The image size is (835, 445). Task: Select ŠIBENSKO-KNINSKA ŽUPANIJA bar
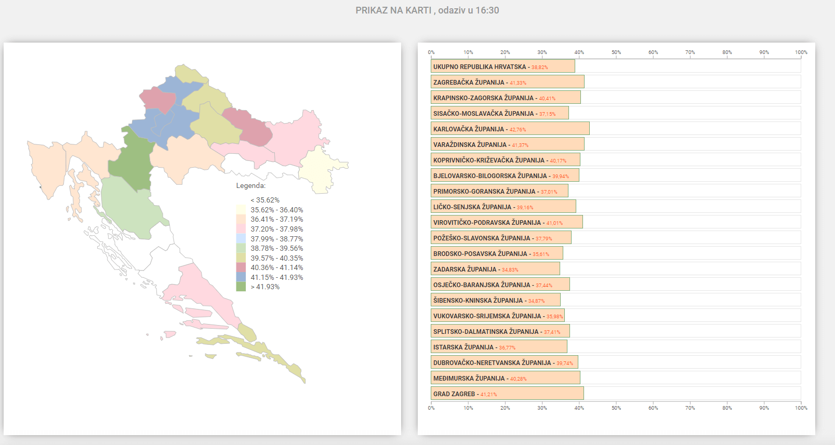tap(495, 300)
